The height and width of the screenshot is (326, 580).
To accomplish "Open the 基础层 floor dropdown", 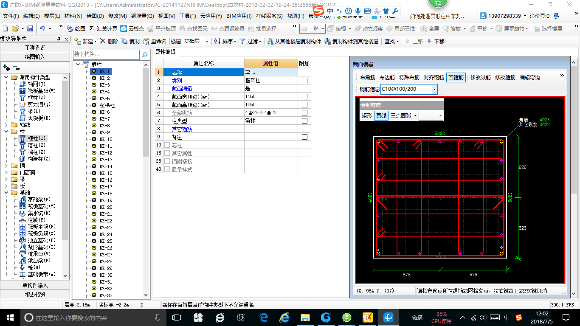I will (x=207, y=41).
